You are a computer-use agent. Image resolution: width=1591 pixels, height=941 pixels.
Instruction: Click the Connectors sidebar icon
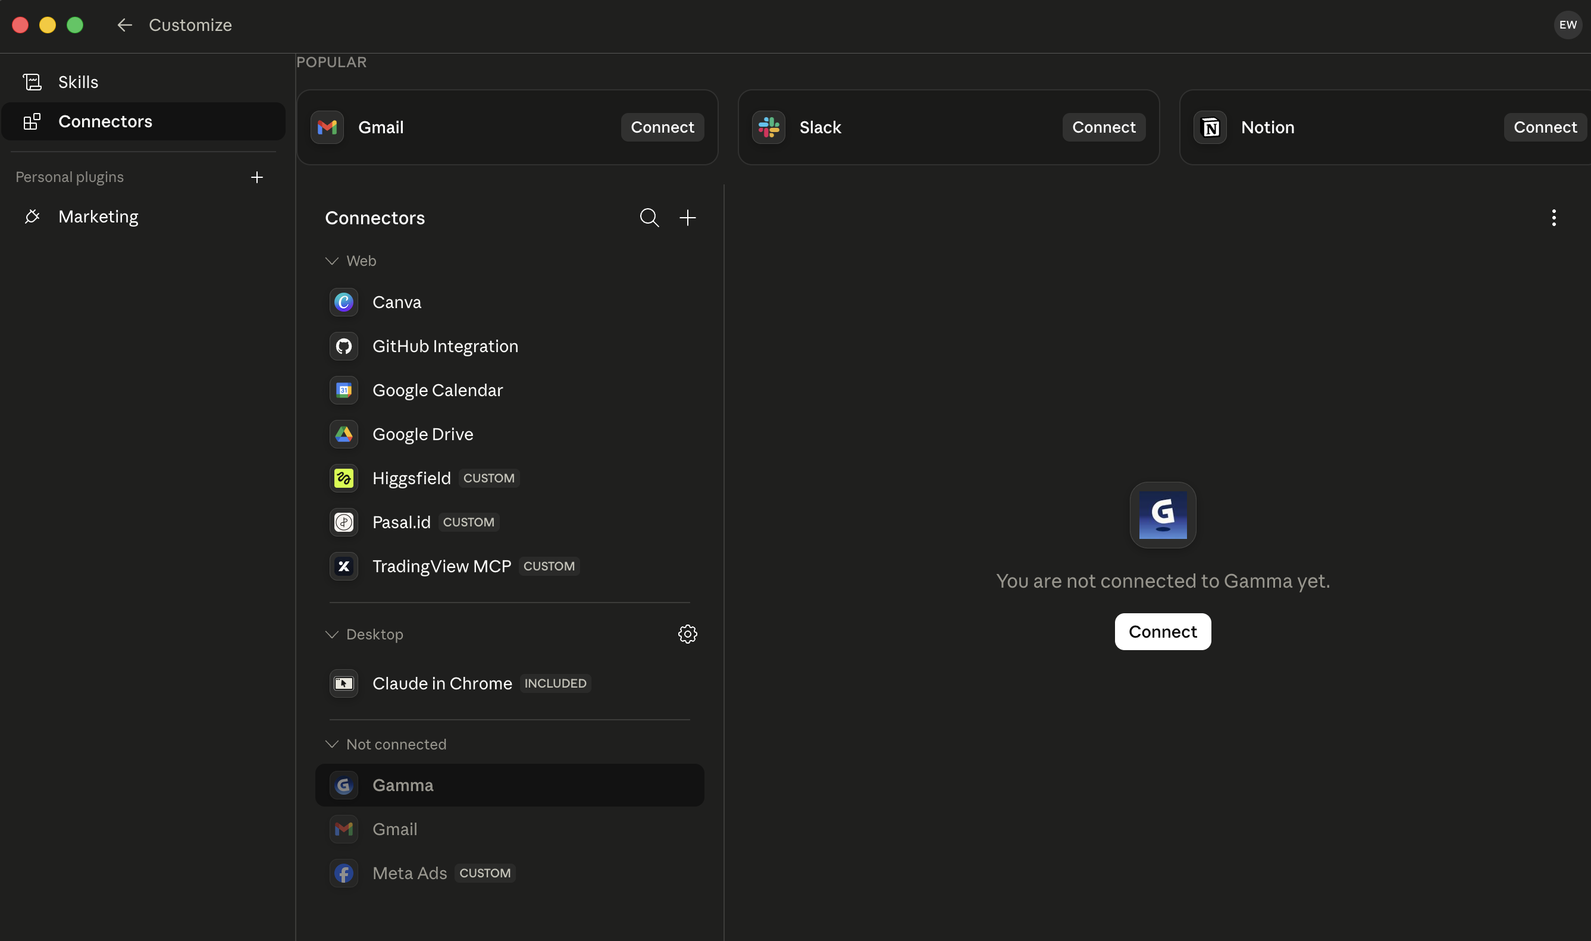[x=32, y=121]
